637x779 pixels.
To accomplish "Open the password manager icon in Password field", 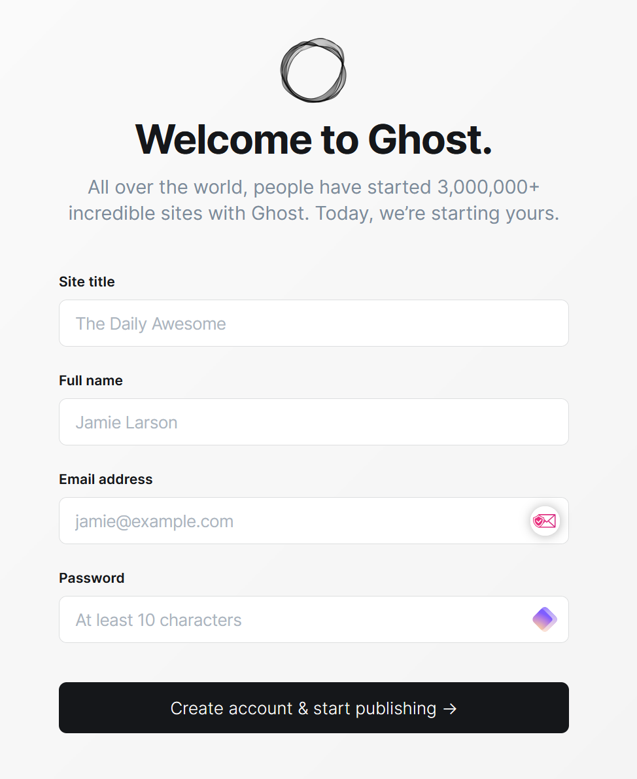I will click(544, 619).
